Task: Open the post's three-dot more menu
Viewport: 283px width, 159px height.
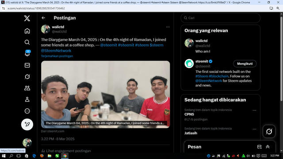Action: 168,27
